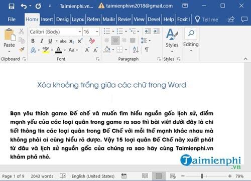Open the undo history dropdown arrow
The width and height of the screenshot is (251, 181).
point(30,6)
